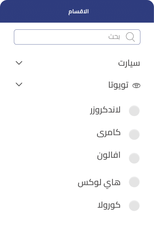Image resolution: width=154 pixels, height=225 pixels.
Task: Collapse the سيارت category chevron
Action: click(x=19, y=63)
